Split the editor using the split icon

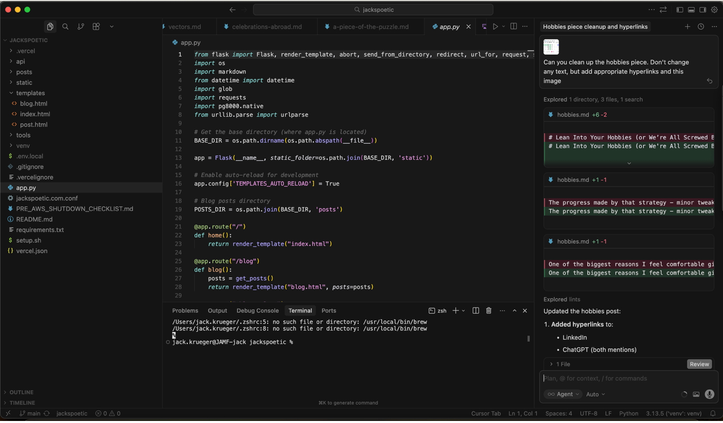tap(513, 26)
